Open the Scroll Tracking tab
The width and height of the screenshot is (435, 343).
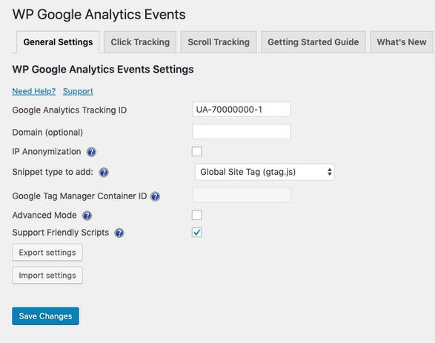(x=219, y=42)
